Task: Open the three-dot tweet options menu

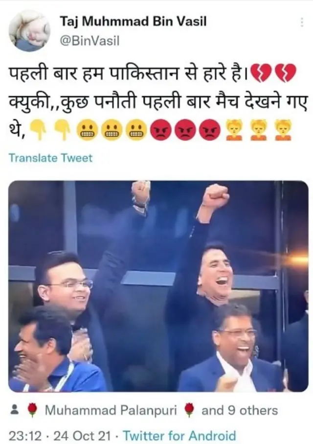Action: 302,22
